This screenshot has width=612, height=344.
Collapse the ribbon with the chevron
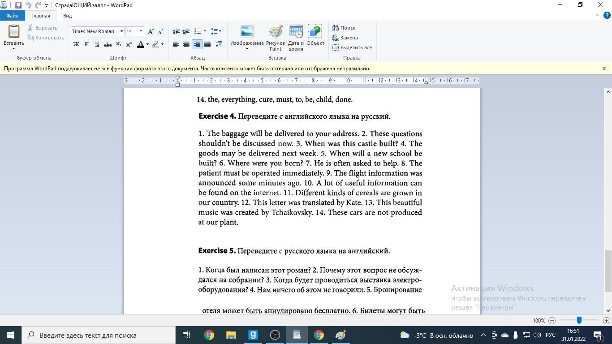coord(597,16)
